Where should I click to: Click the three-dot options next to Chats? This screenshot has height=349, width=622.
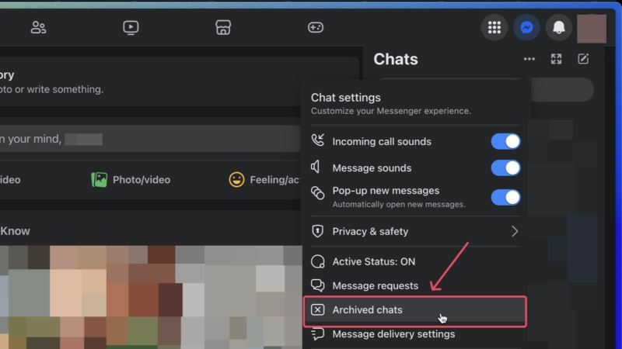[529, 59]
